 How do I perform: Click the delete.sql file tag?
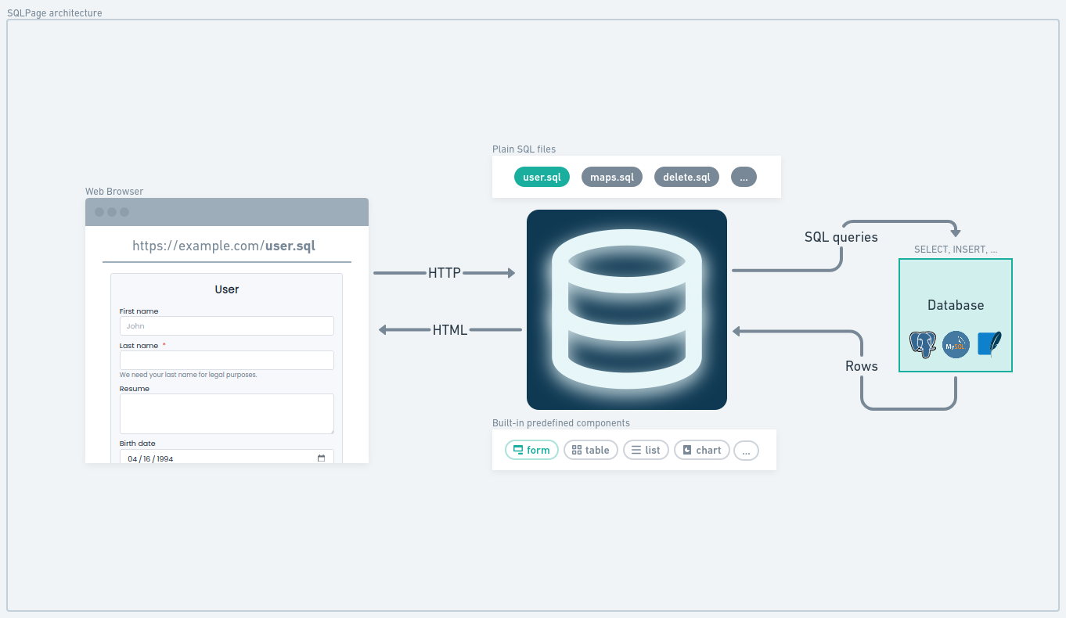point(686,177)
